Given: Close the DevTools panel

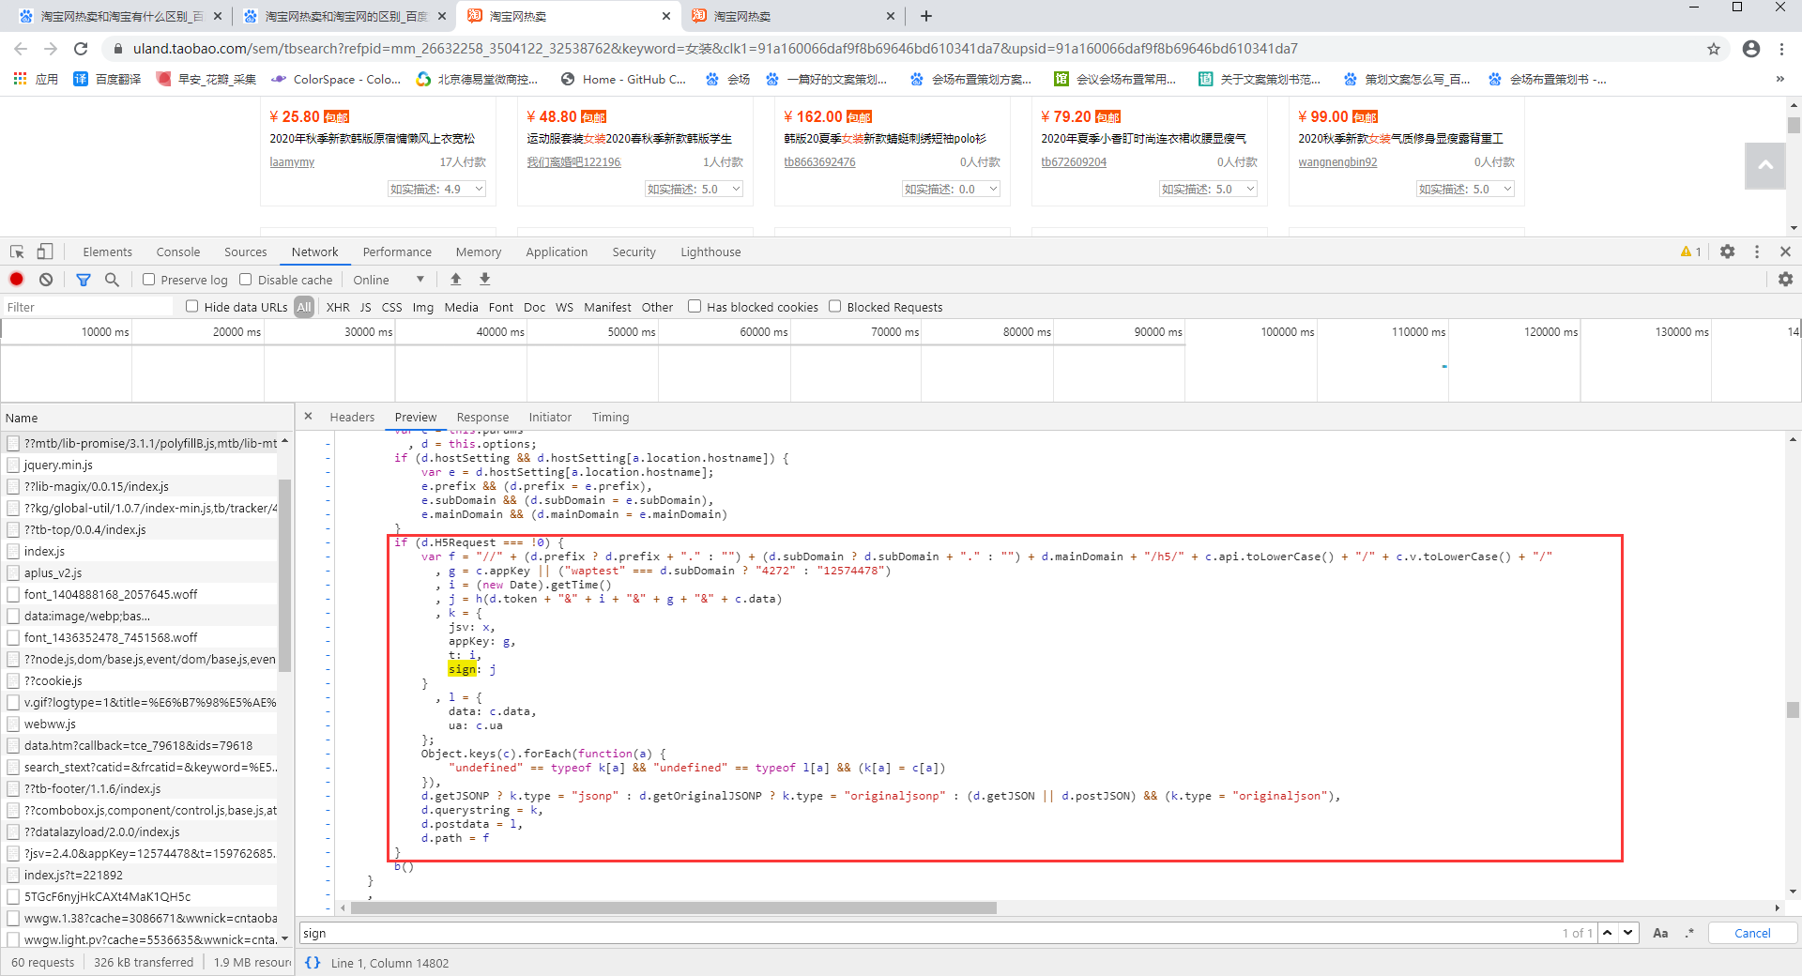Looking at the screenshot, I should (x=1786, y=252).
